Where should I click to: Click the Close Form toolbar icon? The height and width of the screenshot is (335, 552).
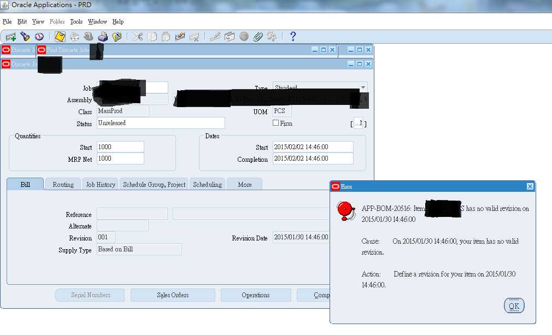click(x=116, y=37)
